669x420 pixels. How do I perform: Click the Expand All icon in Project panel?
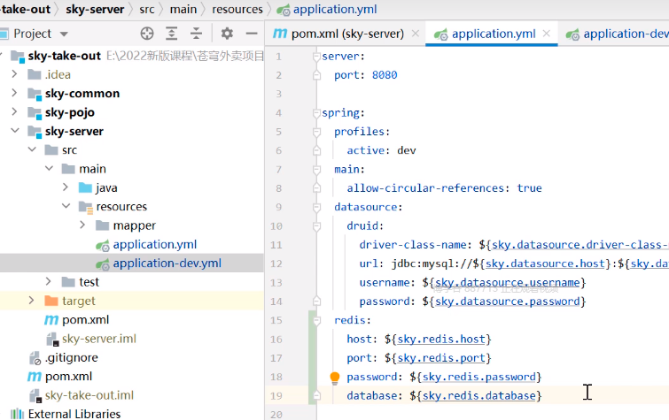click(172, 34)
